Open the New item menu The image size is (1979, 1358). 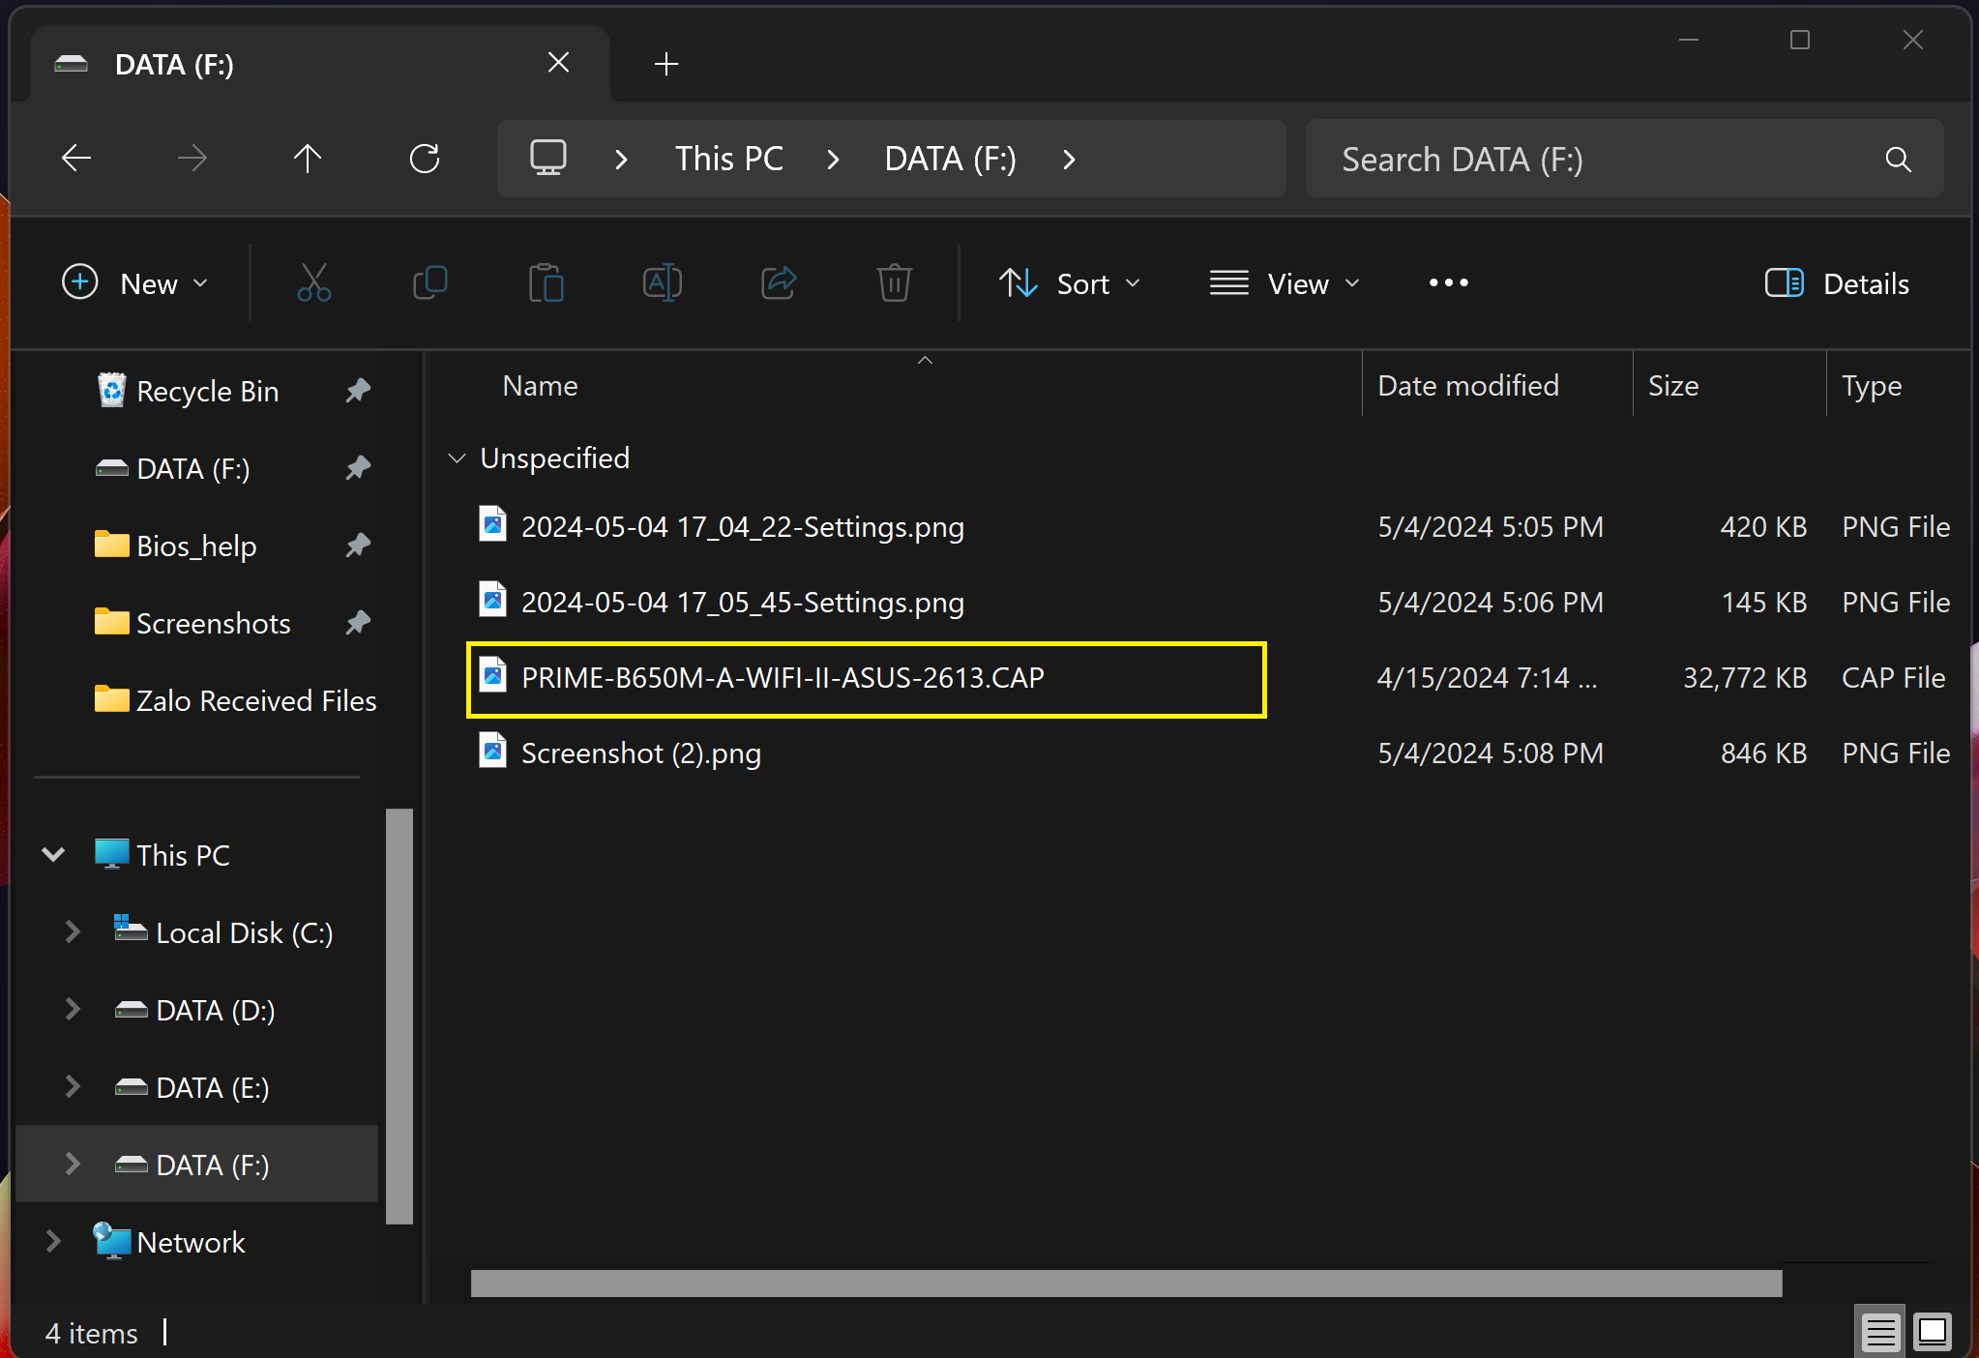point(135,283)
